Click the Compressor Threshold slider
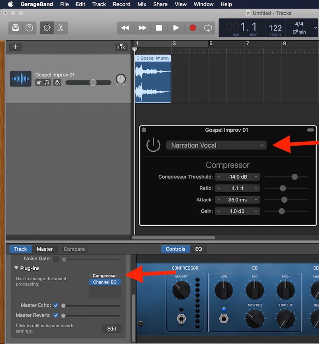Viewport: 319px width, 344px height. (x=286, y=177)
